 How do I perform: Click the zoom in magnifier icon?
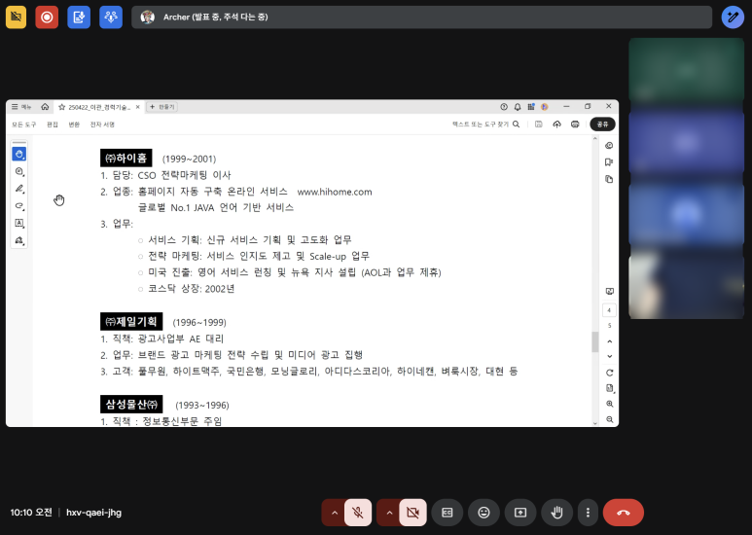tap(610, 404)
